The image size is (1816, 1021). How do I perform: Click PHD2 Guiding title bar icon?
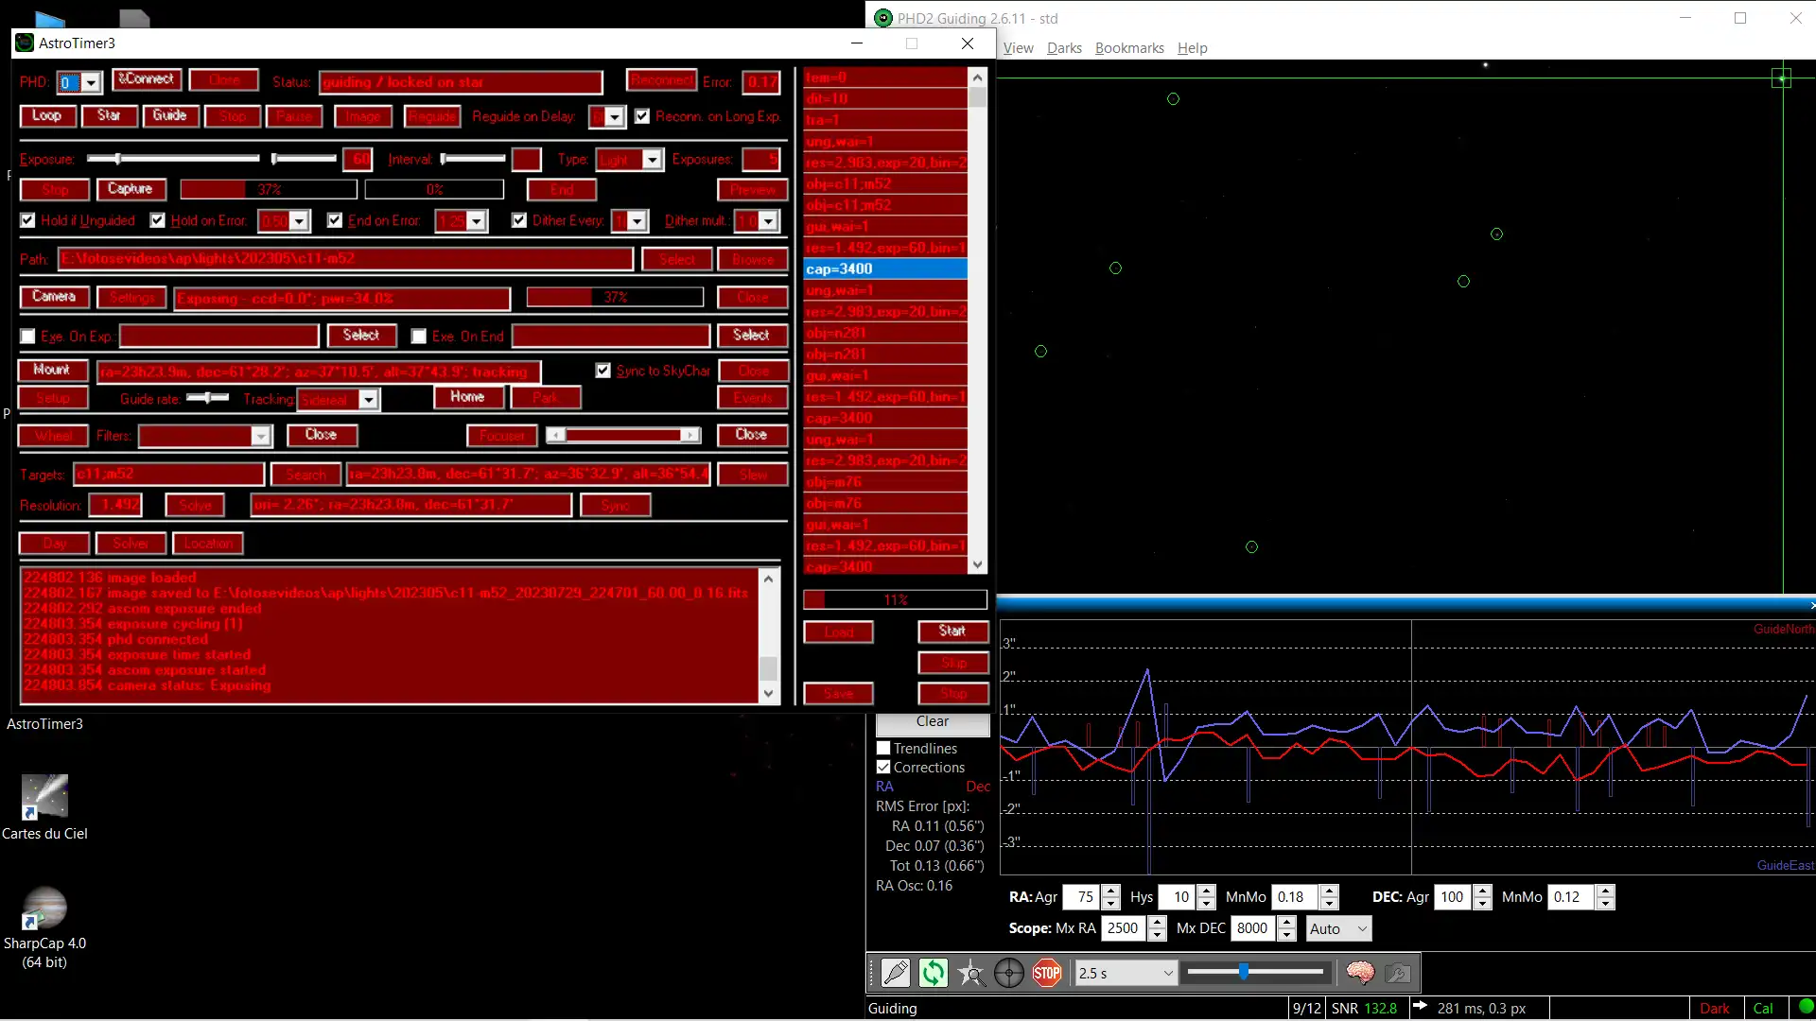click(x=883, y=18)
